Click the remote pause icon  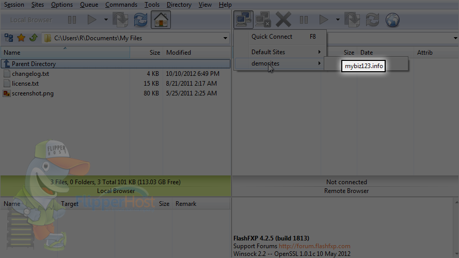click(304, 20)
